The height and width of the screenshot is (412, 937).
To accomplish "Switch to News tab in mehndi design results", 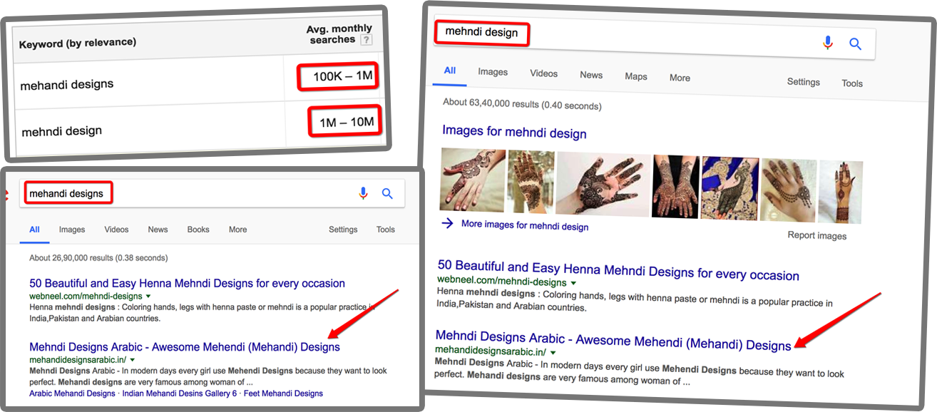I will pyautogui.click(x=591, y=75).
